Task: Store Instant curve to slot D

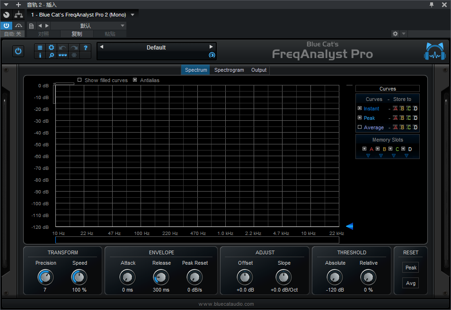Action: click(x=416, y=109)
